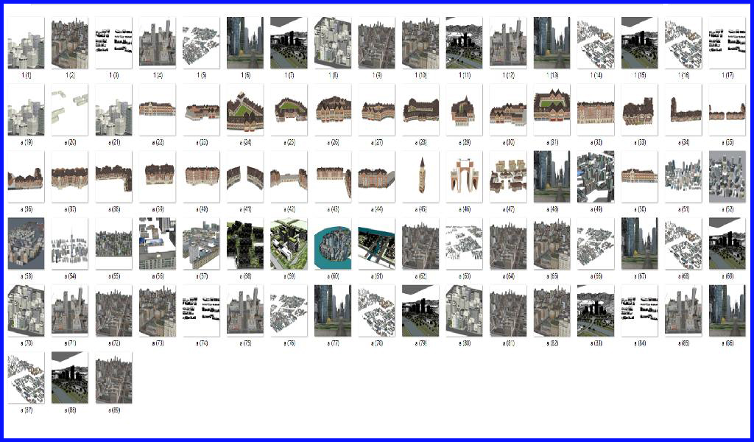
Task: Select the thumbnail labeled 1 (1)
Action: point(26,43)
